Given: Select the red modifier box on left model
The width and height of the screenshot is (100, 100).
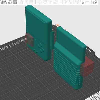Looking at the screenshot, I should tap(30, 40).
